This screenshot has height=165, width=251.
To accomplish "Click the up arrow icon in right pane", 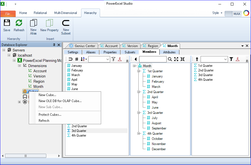I will point(197,59).
